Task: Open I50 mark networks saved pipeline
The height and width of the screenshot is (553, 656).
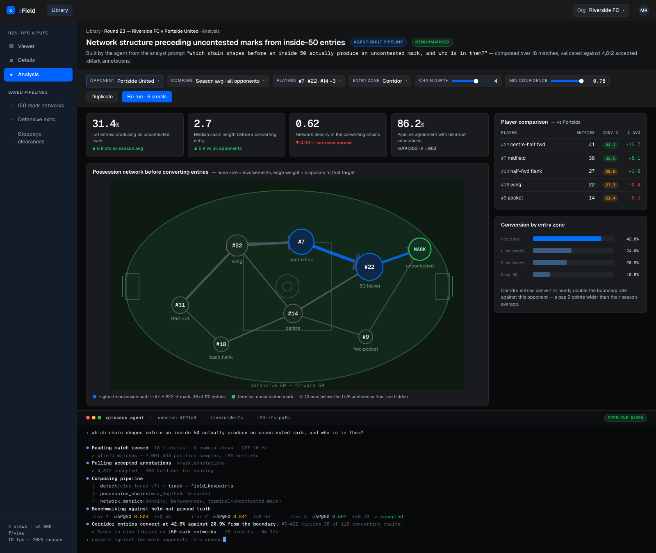Action: 38,106
